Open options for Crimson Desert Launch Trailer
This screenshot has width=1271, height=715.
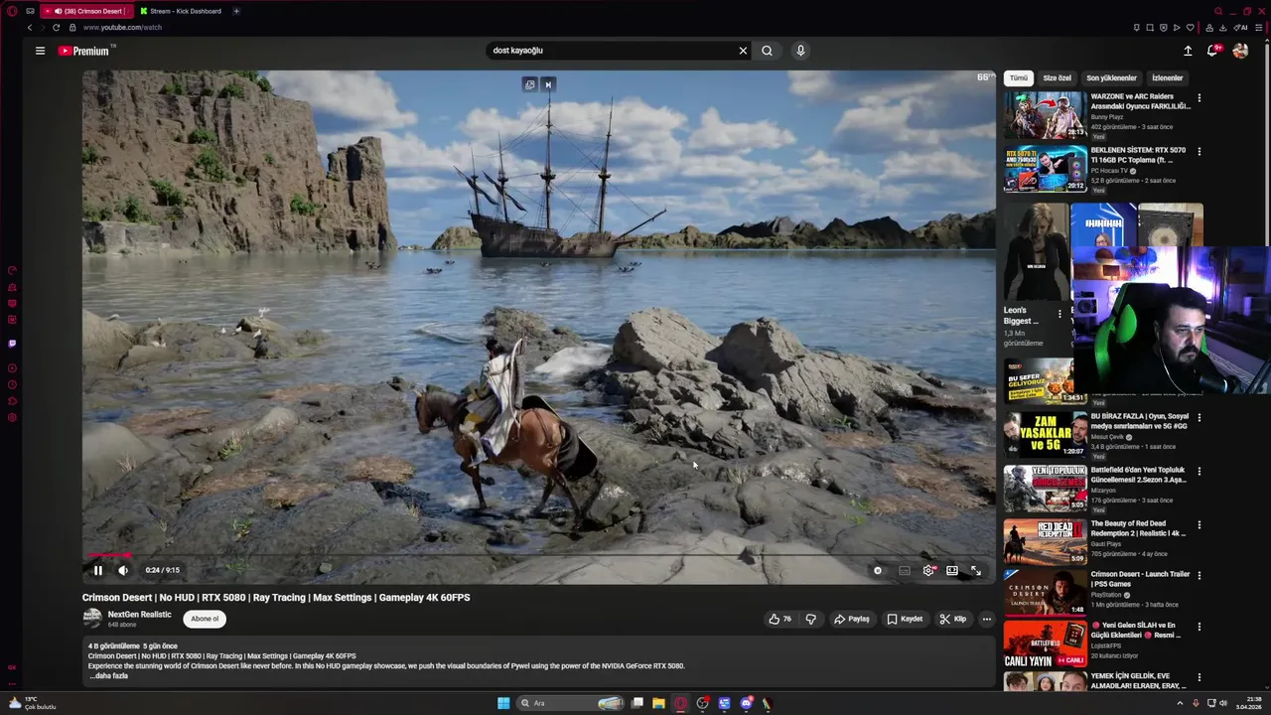tap(1200, 576)
